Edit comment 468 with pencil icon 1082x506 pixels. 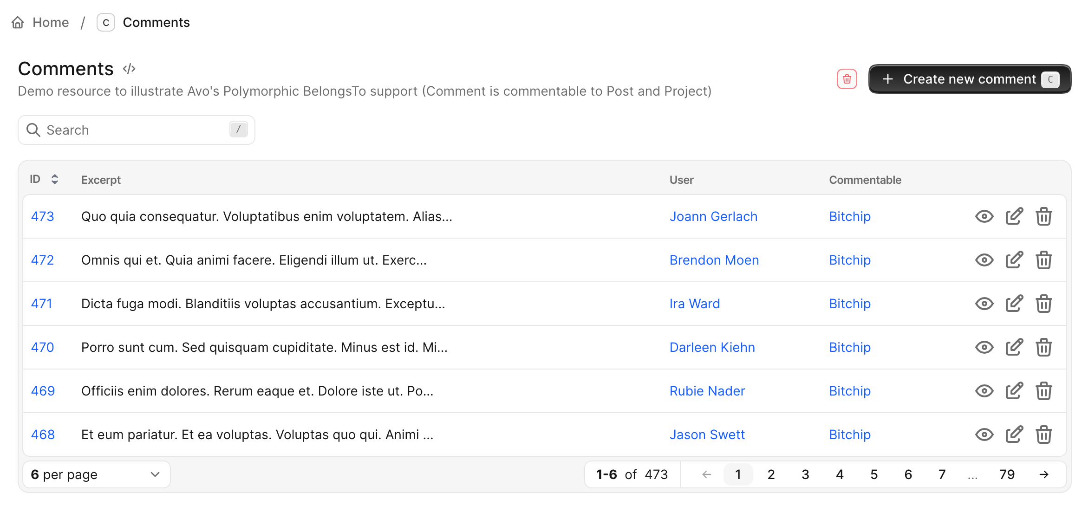point(1014,435)
